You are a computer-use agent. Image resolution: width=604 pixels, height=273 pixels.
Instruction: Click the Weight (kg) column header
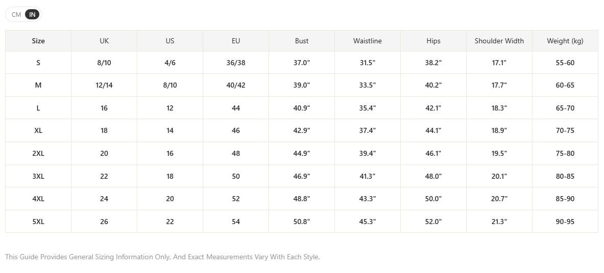coord(565,41)
